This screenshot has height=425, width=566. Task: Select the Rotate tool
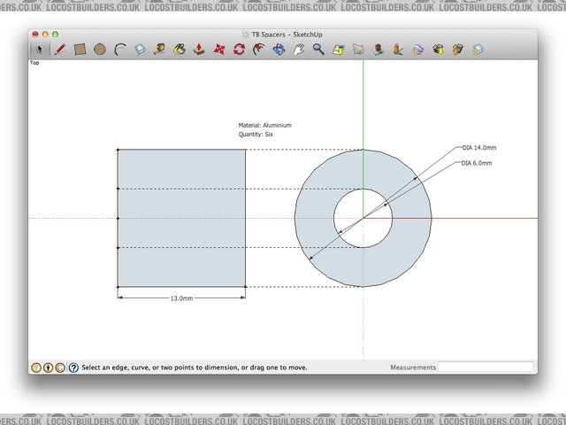239,50
